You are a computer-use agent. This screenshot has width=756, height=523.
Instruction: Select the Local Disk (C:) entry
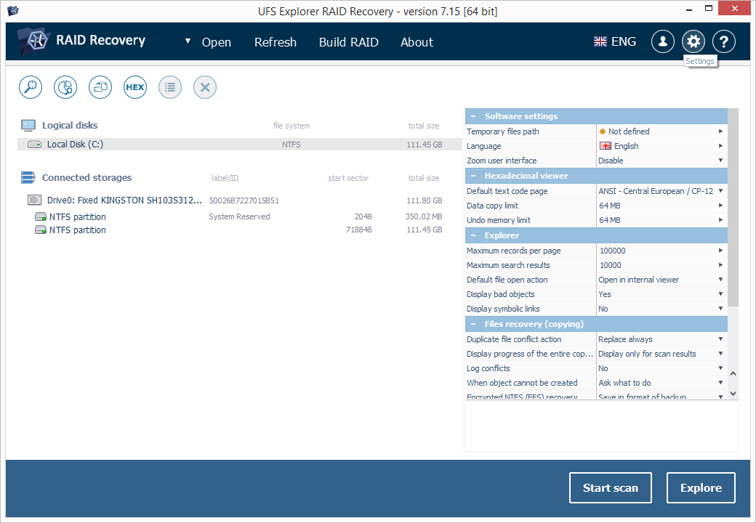75,145
